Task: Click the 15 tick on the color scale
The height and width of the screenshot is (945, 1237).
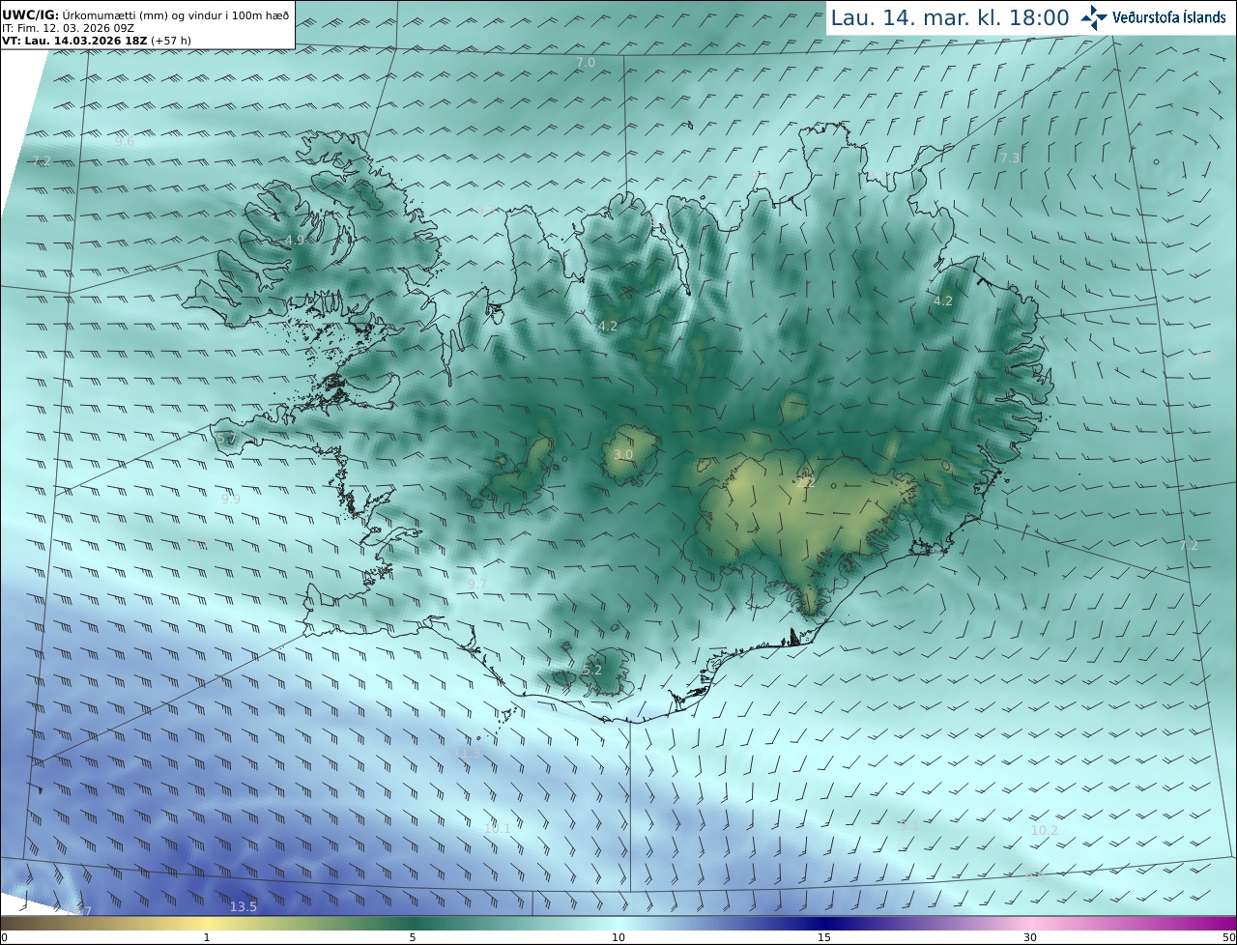Action: (824, 937)
